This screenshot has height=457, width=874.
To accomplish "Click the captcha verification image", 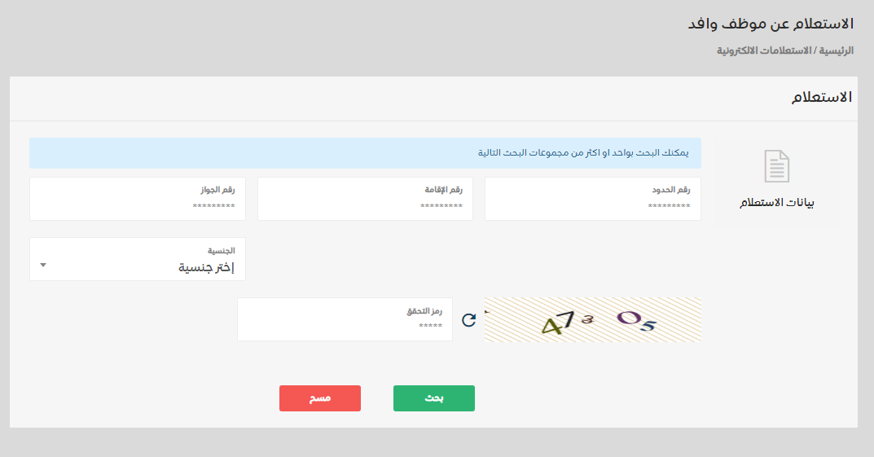I will pos(593,319).
